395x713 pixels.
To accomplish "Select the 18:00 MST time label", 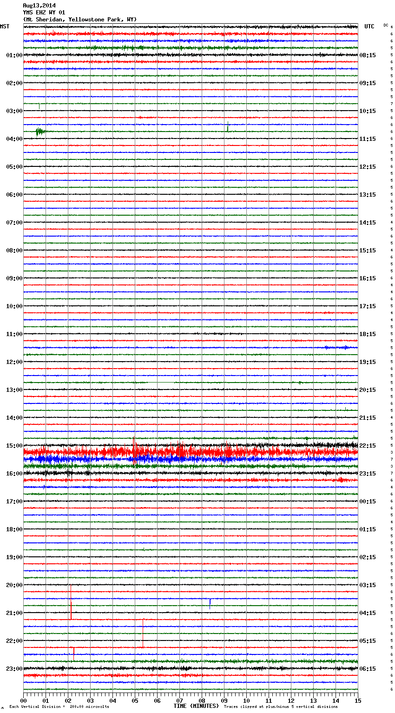I will [14, 529].
